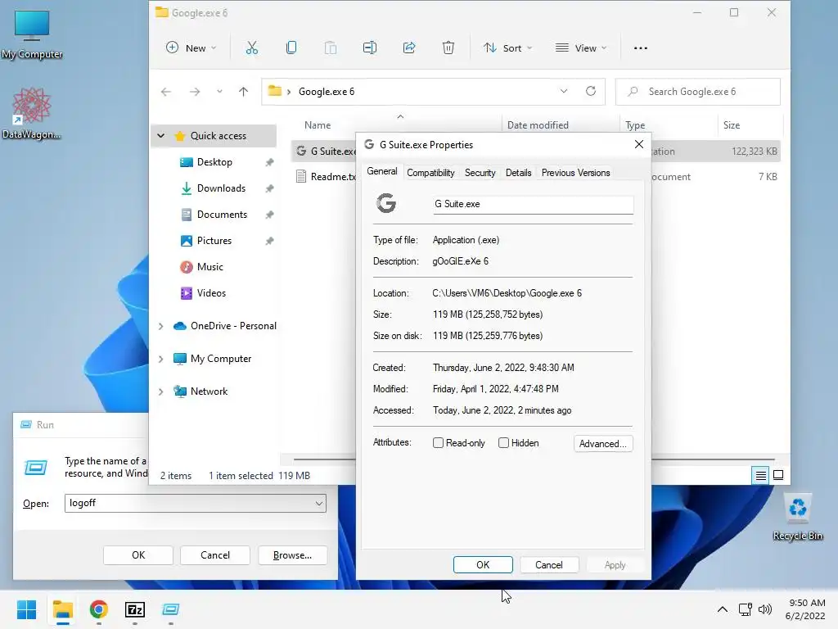Refresh the Google.exe 6 folder view

point(591,91)
